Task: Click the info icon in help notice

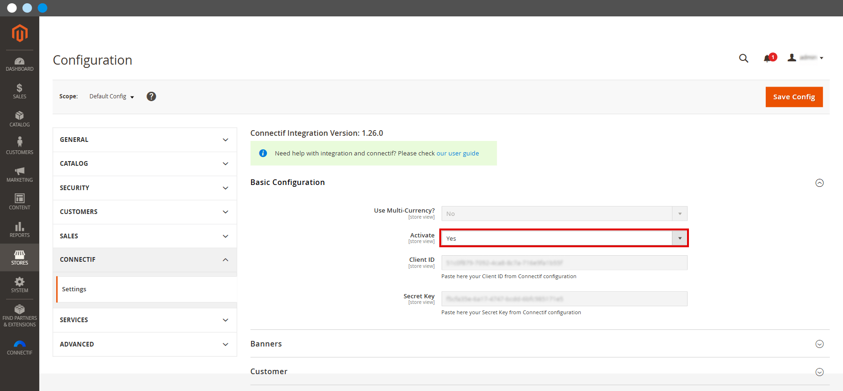Action: coord(263,153)
